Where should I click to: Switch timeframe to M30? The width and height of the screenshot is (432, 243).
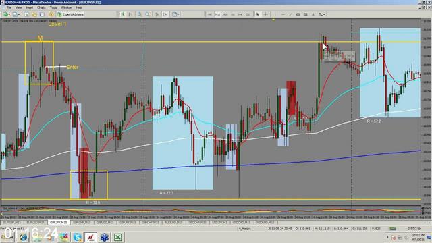(x=225, y=14)
